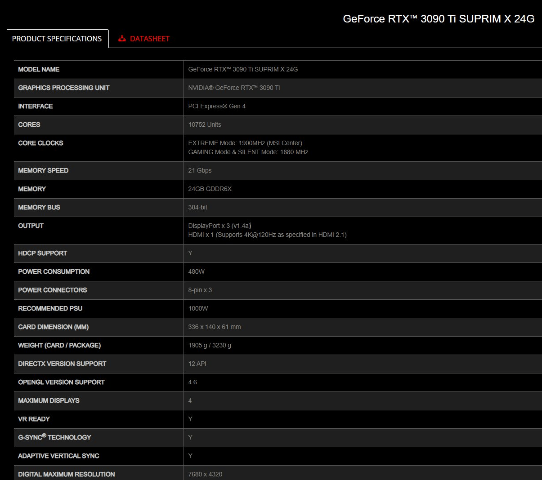Click the 384-bit memory bus value
This screenshot has width=542, height=480.
pos(198,207)
